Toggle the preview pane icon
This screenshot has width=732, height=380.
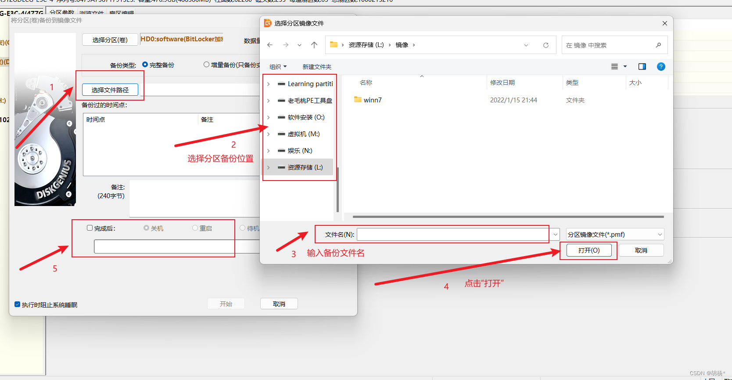(642, 66)
